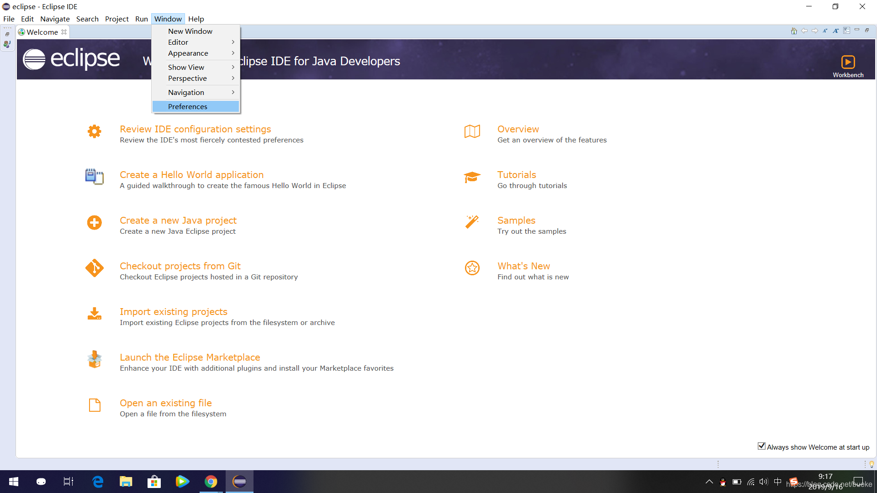
Task: Click the QQ penguin tray icon
Action: [x=723, y=482]
